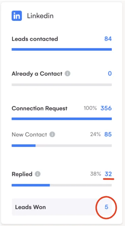The height and width of the screenshot is (226, 125).
Task: Open the 356 connection requests number
Action: coord(106,108)
